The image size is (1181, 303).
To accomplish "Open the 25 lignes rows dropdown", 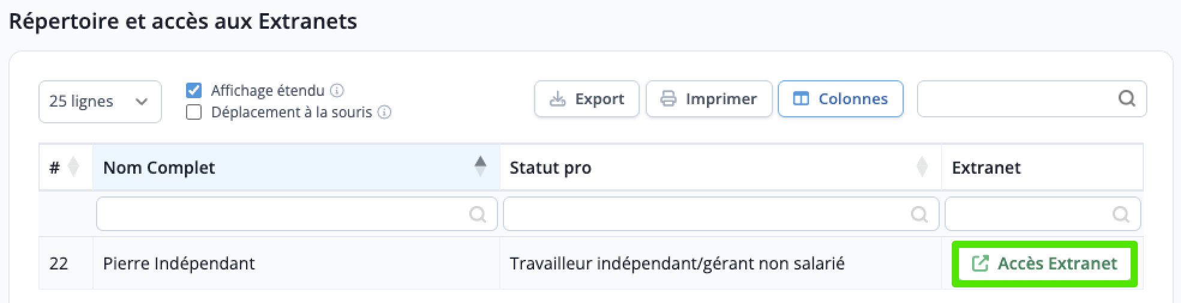I will click(x=100, y=102).
